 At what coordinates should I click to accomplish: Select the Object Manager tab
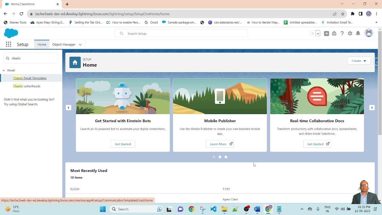coord(64,44)
